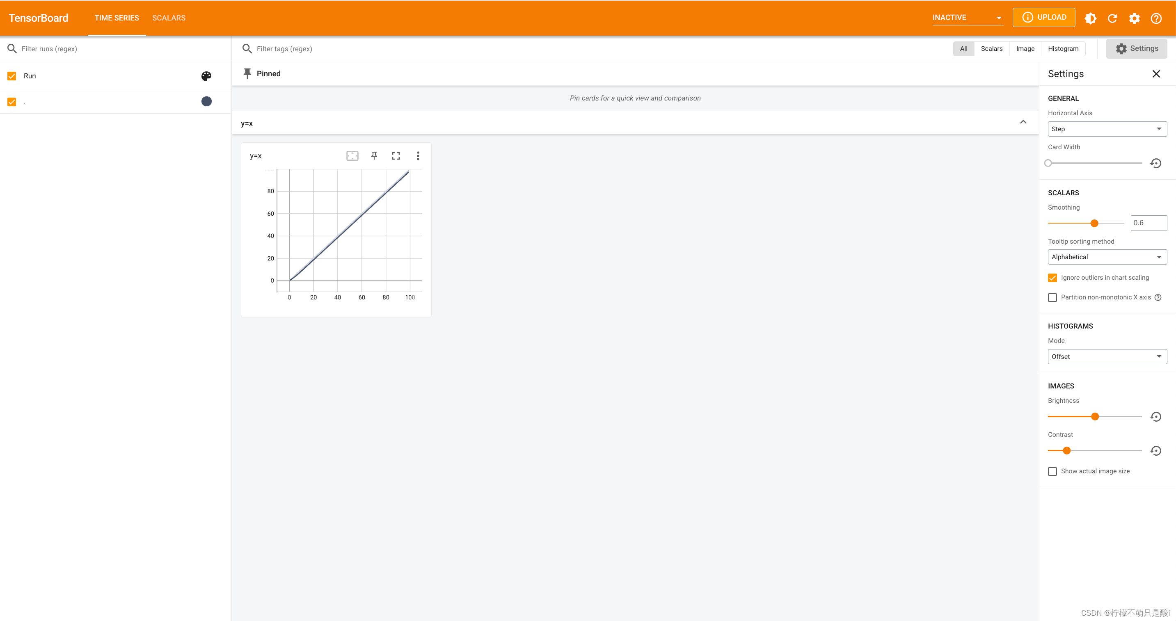Adjust the Smoothing slider handle
This screenshot has height=621, width=1176.
tap(1094, 224)
